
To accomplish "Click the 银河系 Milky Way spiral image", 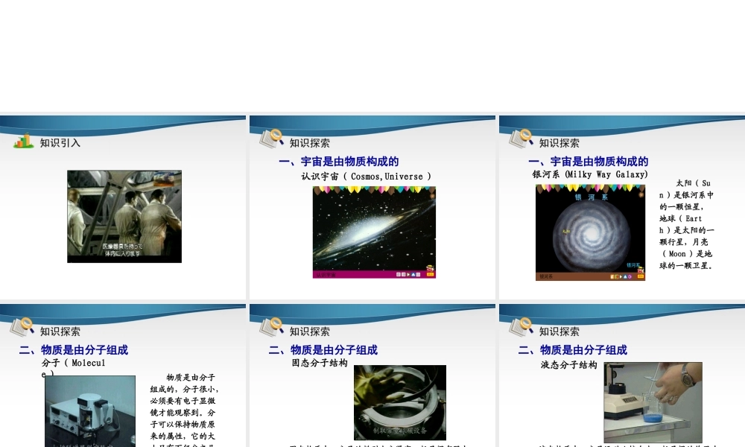I will [591, 232].
